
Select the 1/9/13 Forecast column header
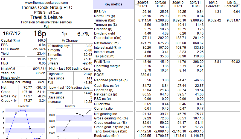(x=231, y=4)
